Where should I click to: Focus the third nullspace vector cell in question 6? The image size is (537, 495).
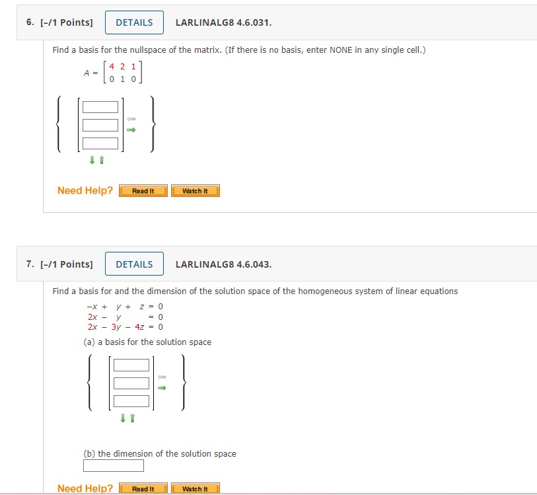[x=100, y=143]
